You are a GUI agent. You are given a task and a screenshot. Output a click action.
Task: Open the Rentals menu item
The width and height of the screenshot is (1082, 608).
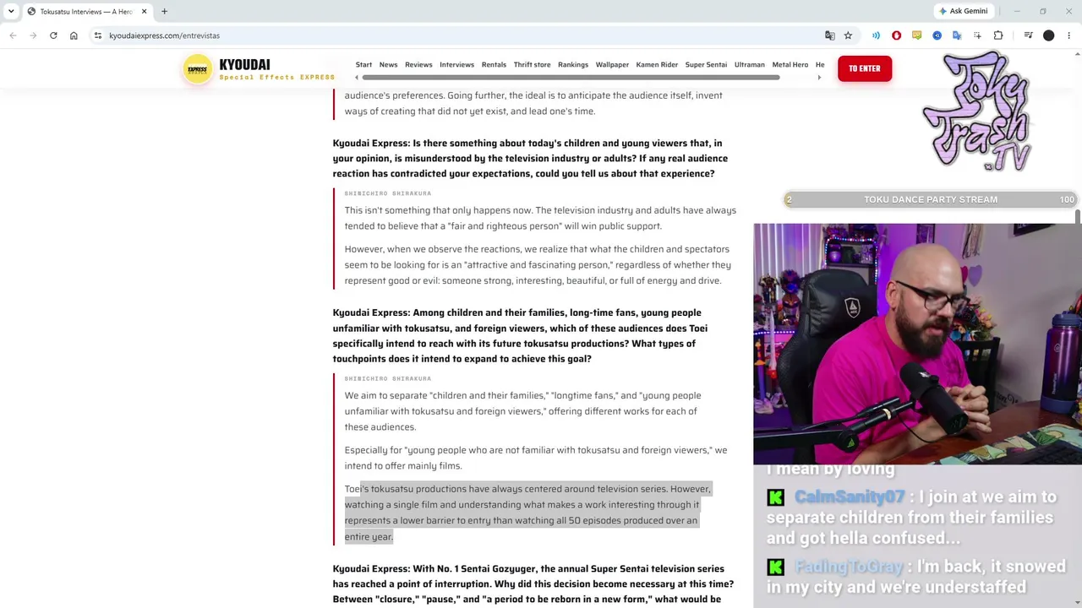pos(494,64)
